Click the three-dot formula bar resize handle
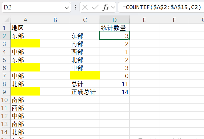Image resolution: width=204 pixels, height=139 pixels. pyautogui.click(x=75, y=7)
